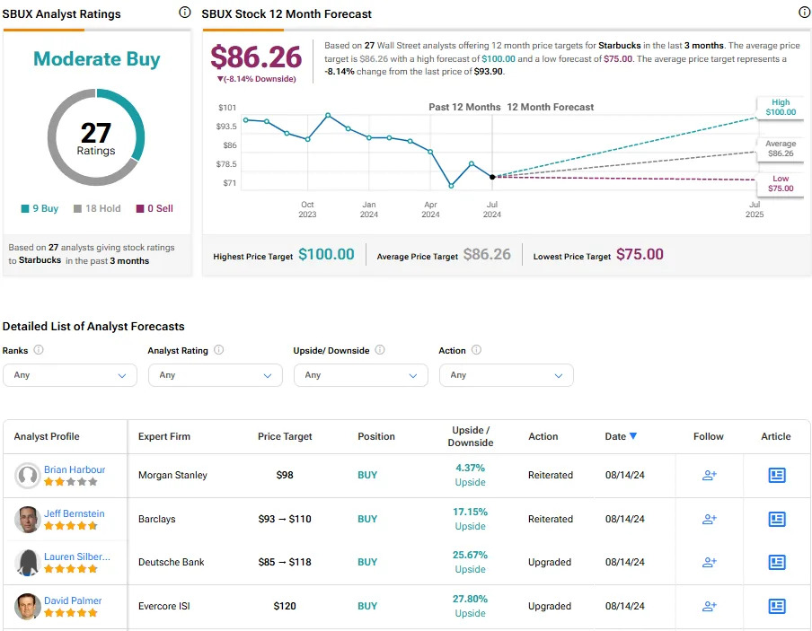Click the 4.37% Upside value
Screen dimensions: 812x631
click(470, 475)
